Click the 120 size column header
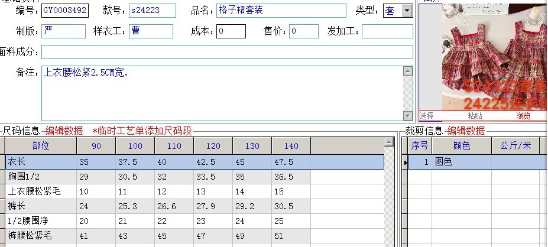 coord(213,146)
